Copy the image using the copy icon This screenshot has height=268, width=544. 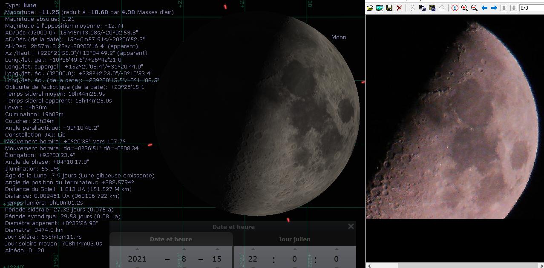pyautogui.click(x=422, y=8)
